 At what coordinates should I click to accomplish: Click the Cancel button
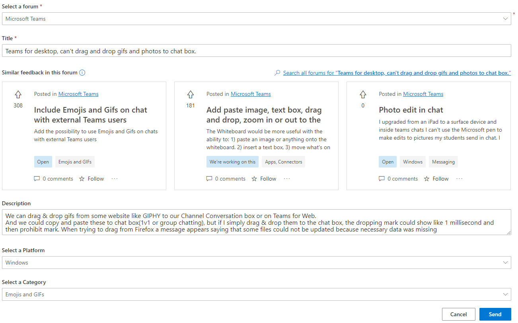click(459, 314)
